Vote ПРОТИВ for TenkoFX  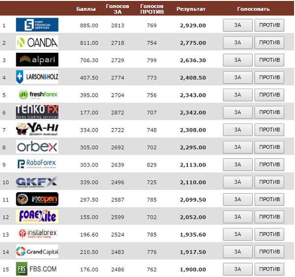(269, 112)
